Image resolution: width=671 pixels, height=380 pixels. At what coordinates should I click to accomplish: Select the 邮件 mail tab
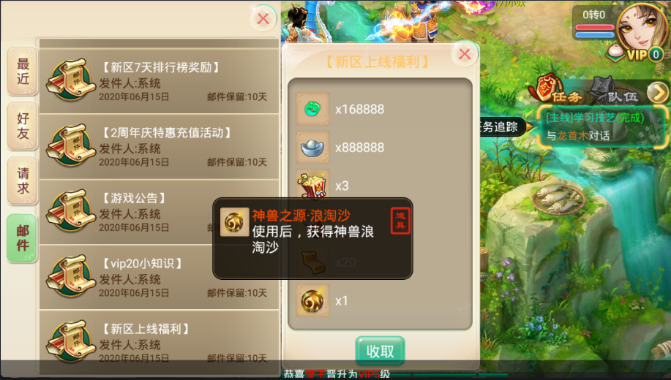pos(22,238)
